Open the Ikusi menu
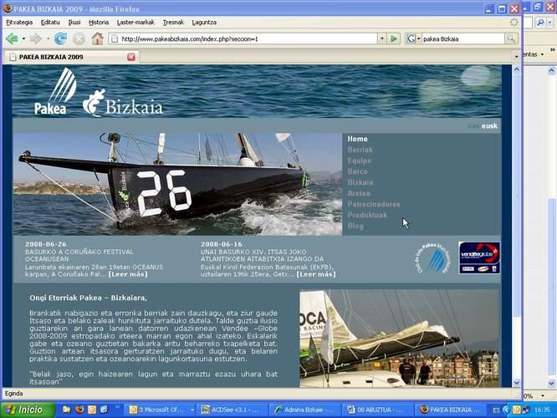 coord(74,22)
